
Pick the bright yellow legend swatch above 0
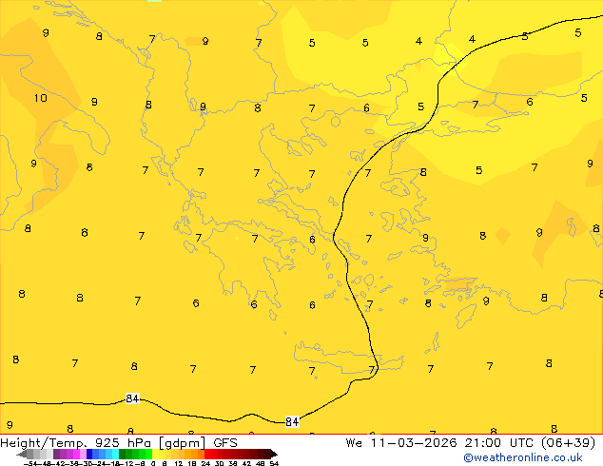point(155,454)
